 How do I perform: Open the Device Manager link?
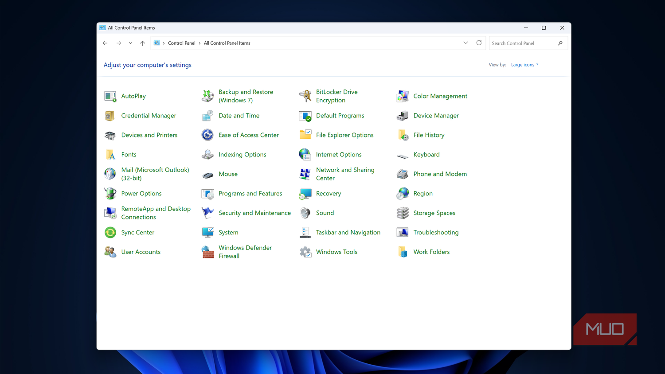(436, 116)
